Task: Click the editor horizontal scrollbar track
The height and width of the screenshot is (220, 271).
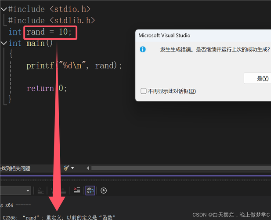Action: (x=181, y=168)
